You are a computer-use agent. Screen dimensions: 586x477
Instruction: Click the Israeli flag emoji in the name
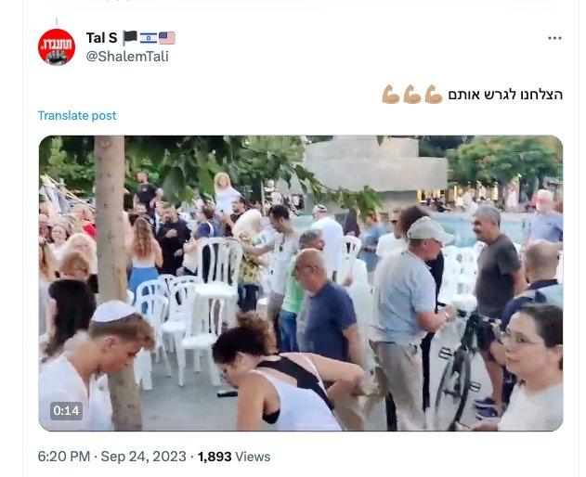pyautogui.click(x=149, y=38)
